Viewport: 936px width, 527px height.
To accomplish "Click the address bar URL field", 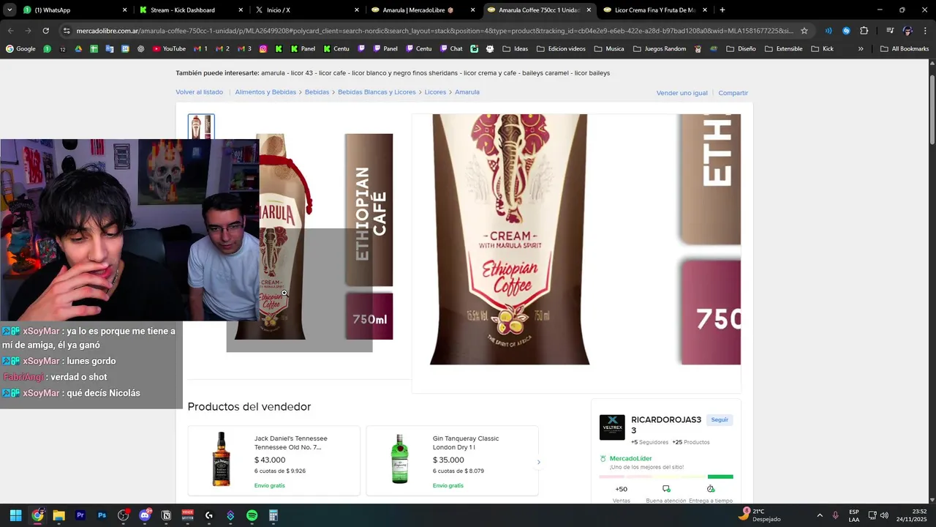I will [x=434, y=31].
